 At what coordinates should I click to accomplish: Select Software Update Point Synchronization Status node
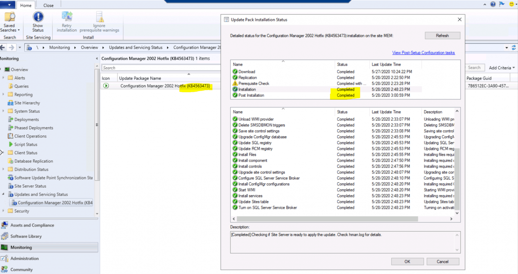(x=53, y=178)
